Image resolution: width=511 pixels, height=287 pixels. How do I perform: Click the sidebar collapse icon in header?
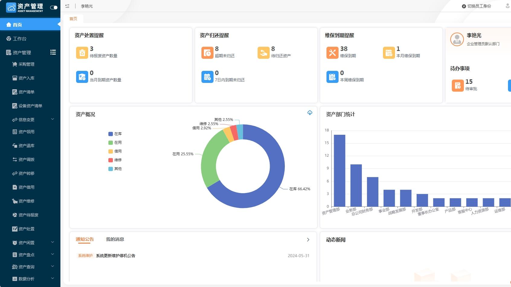(x=67, y=6)
